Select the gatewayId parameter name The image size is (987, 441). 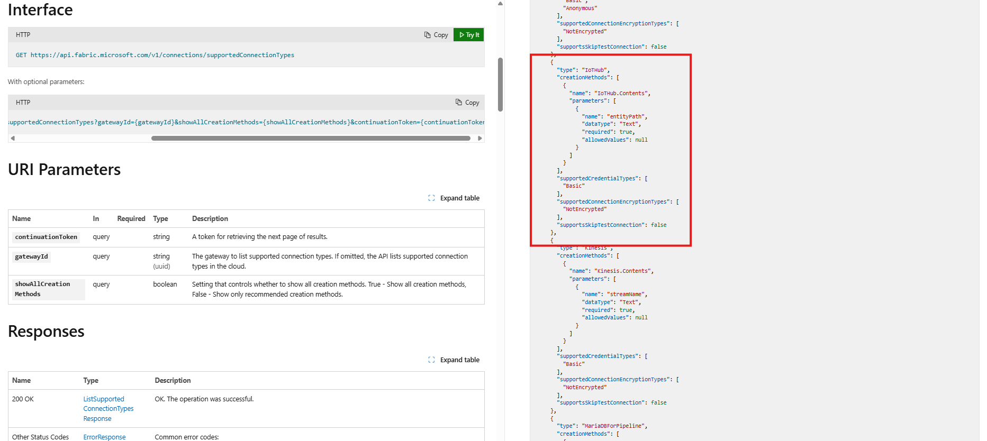pos(31,257)
